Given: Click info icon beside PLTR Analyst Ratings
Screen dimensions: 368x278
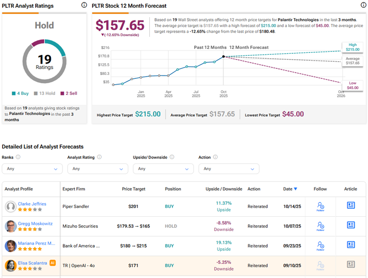Looking at the screenshot, I should click(x=84, y=5).
